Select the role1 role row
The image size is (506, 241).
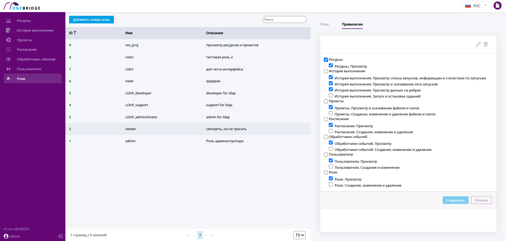click(188, 69)
